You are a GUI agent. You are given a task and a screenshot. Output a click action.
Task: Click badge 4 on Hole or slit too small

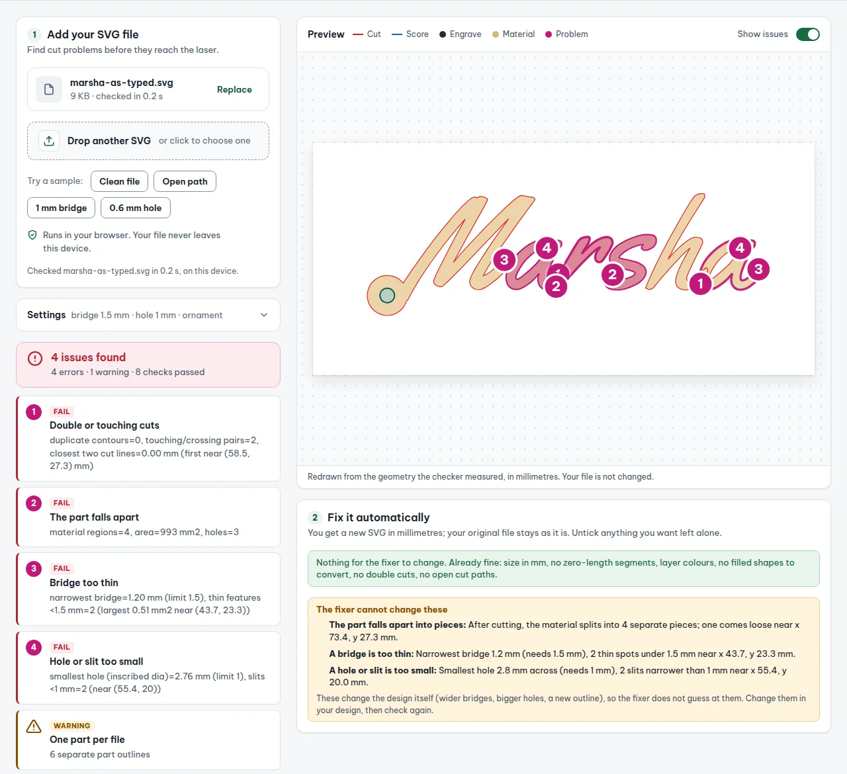tap(34, 647)
